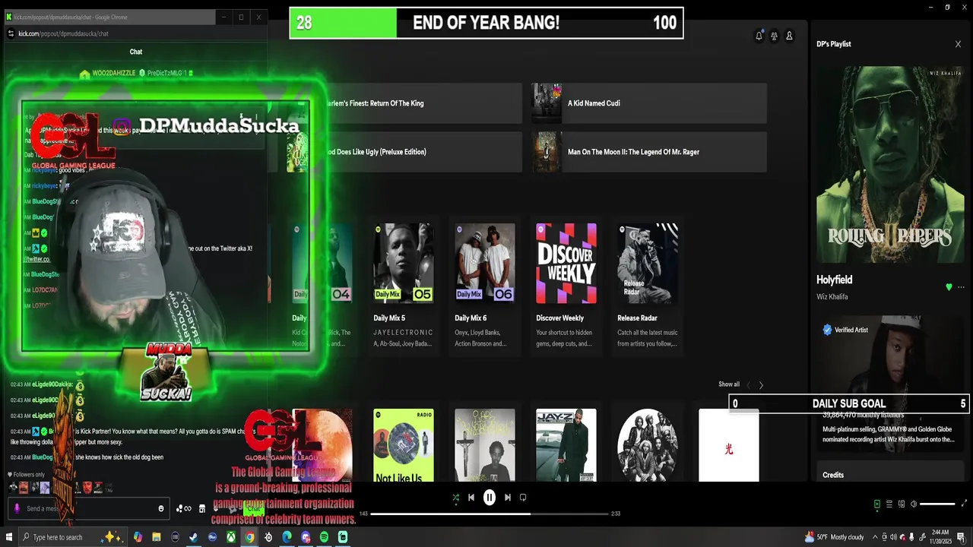The width and height of the screenshot is (973, 547).
Task: Open Xbox app from the taskbar
Action: coord(230,537)
